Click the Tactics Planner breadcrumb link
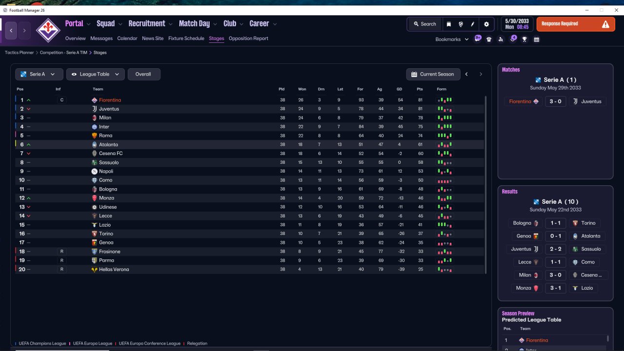The image size is (624, 351). point(19,53)
